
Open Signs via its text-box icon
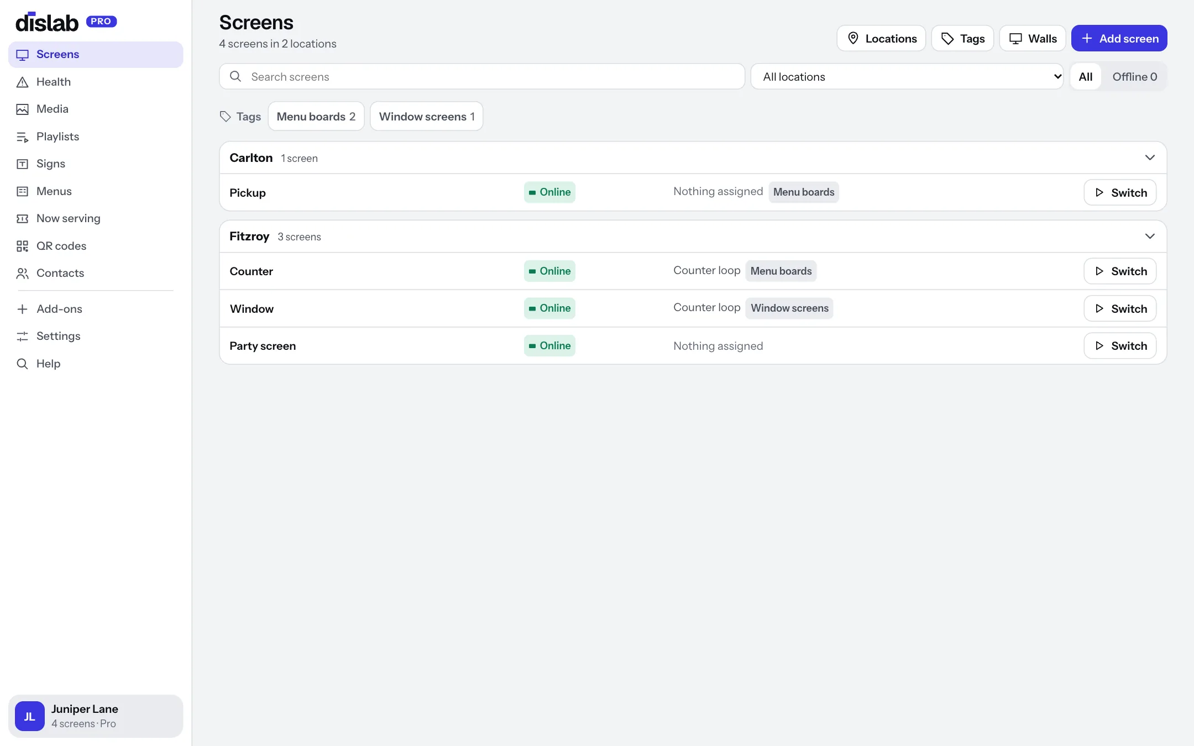pos(22,164)
